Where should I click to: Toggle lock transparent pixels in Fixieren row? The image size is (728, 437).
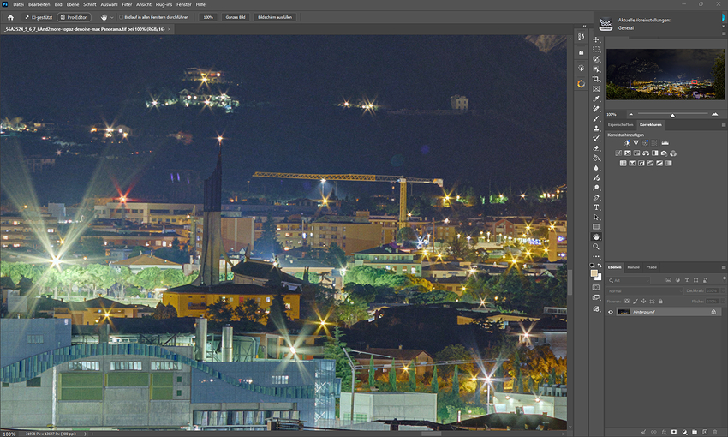tap(627, 302)
